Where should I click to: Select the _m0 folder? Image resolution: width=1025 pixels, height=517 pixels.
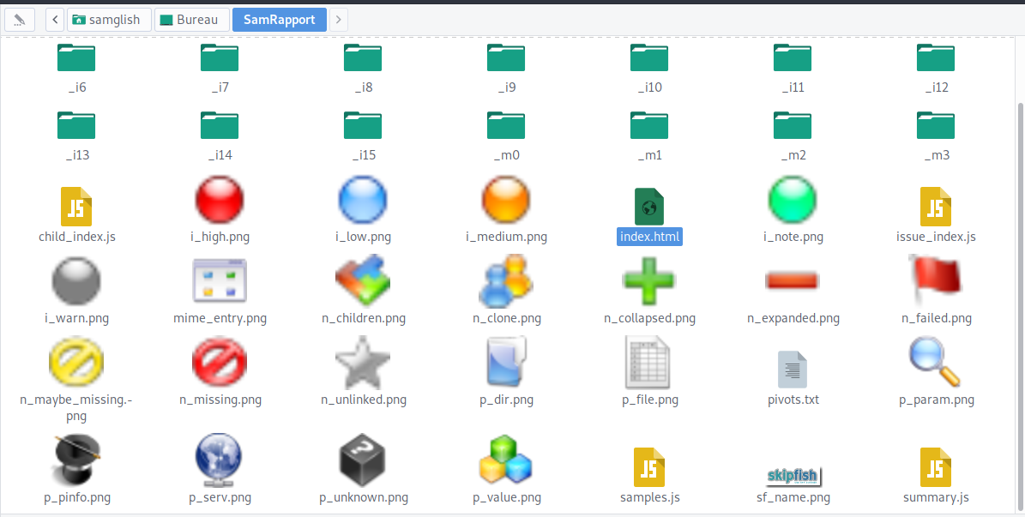point(506,125)
